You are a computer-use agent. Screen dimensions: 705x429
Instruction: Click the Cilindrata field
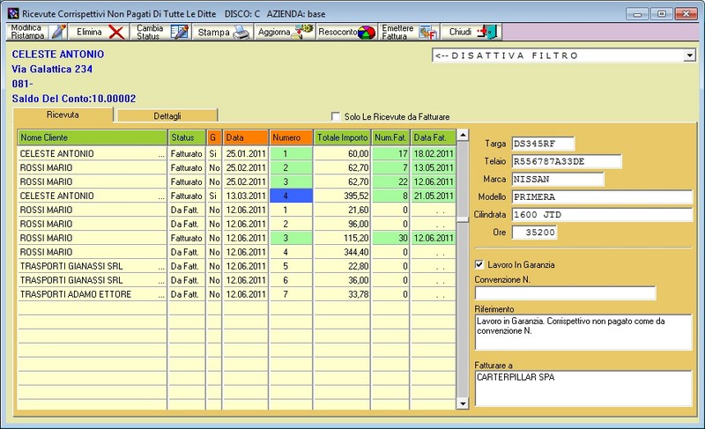[602, 215]
